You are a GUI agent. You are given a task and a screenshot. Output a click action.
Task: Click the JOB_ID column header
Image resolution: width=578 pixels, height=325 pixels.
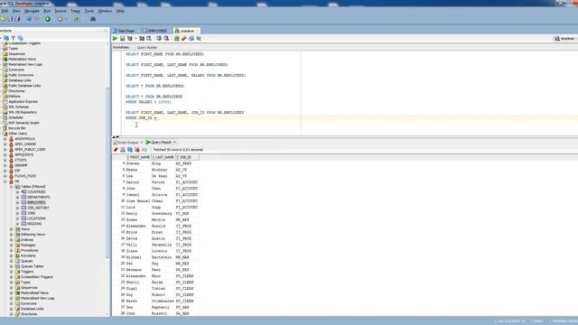(x=188, y=157)
